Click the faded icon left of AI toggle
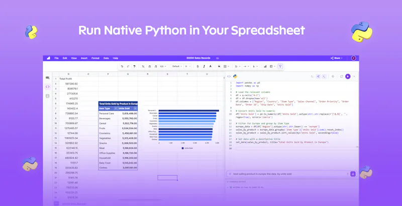The width and height of the screenshot is (402, 206). 312,76
